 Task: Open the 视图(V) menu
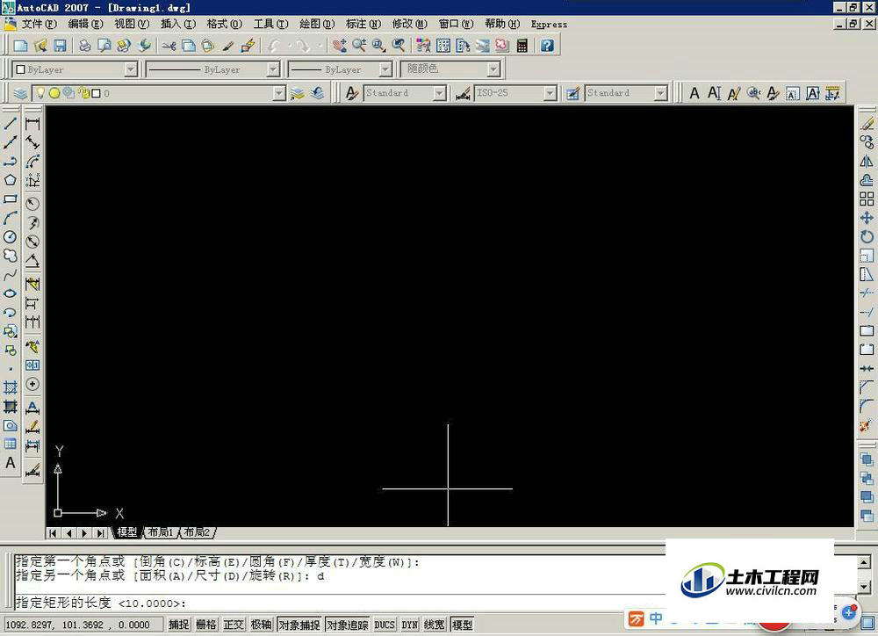pyautogui.click(x=133, y=24)
